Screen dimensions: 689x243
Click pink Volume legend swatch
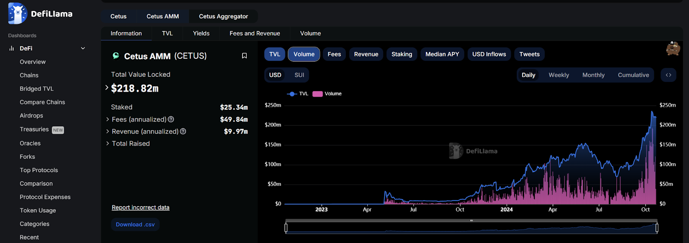(318, 94)
